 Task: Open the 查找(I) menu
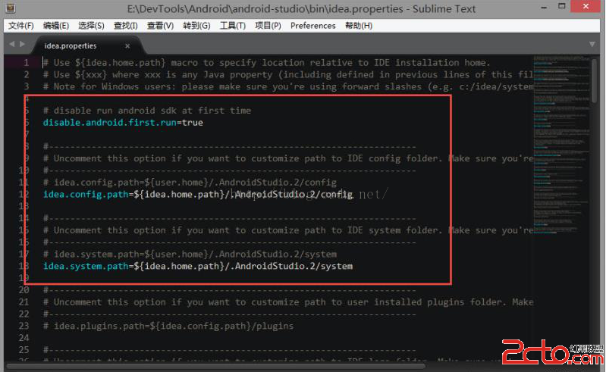click(x=126, y=26)
